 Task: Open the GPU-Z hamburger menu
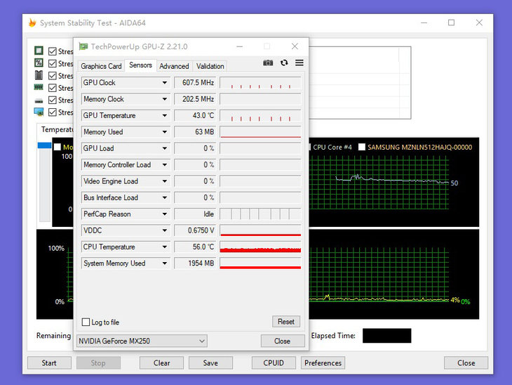pyautogui.click(x=299, y=63)
